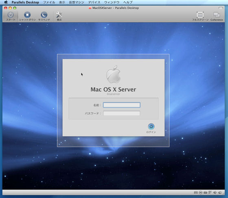Screen dimensions: 228x198
Task: Open the 仮想マシン menu
Action: pos(77,2)
